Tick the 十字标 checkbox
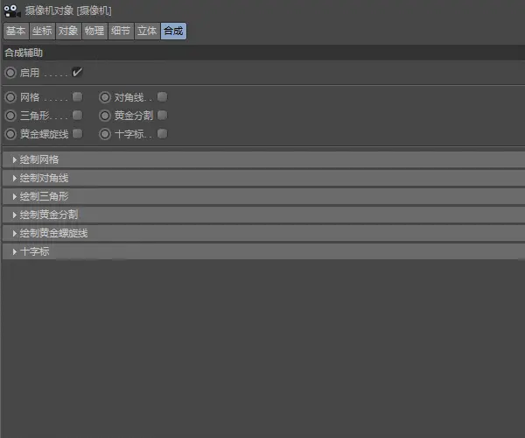Image resolution: width=525 pixels, height=438 pixels. coord(163,134)
